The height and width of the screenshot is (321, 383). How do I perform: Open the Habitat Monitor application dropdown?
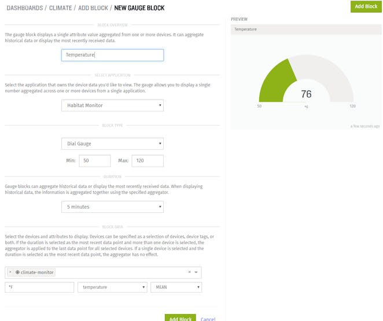pos(112,105)
